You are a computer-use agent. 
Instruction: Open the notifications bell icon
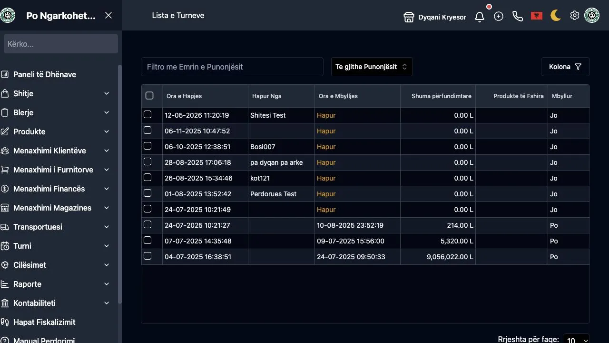click(480, 17)
